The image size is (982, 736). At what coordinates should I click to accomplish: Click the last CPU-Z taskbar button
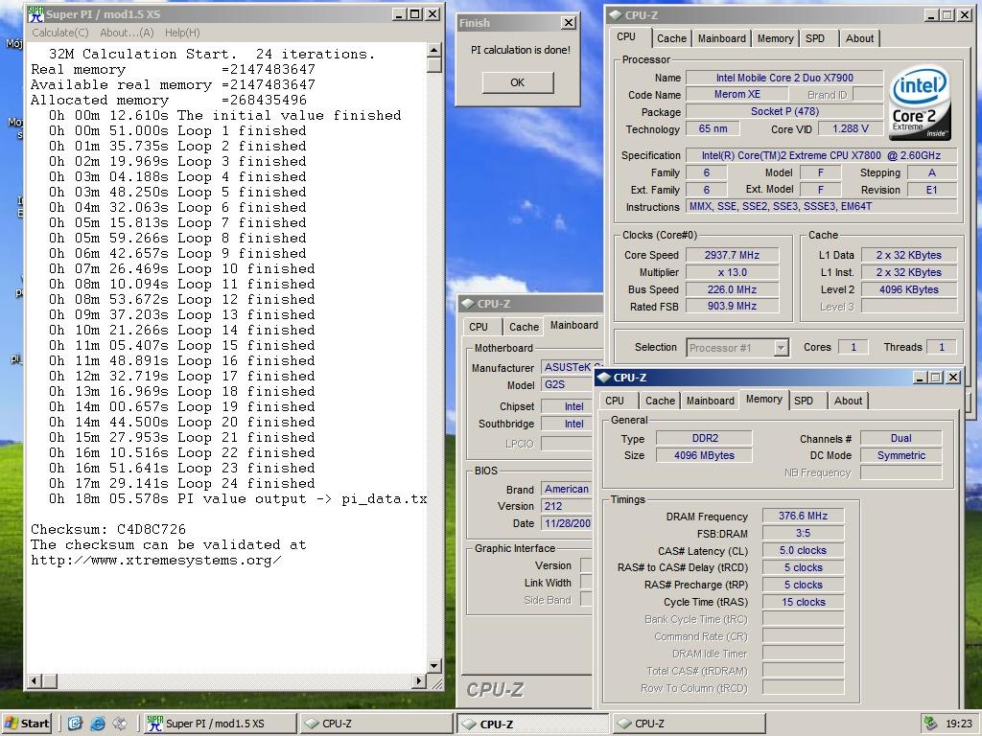(688, 724)
